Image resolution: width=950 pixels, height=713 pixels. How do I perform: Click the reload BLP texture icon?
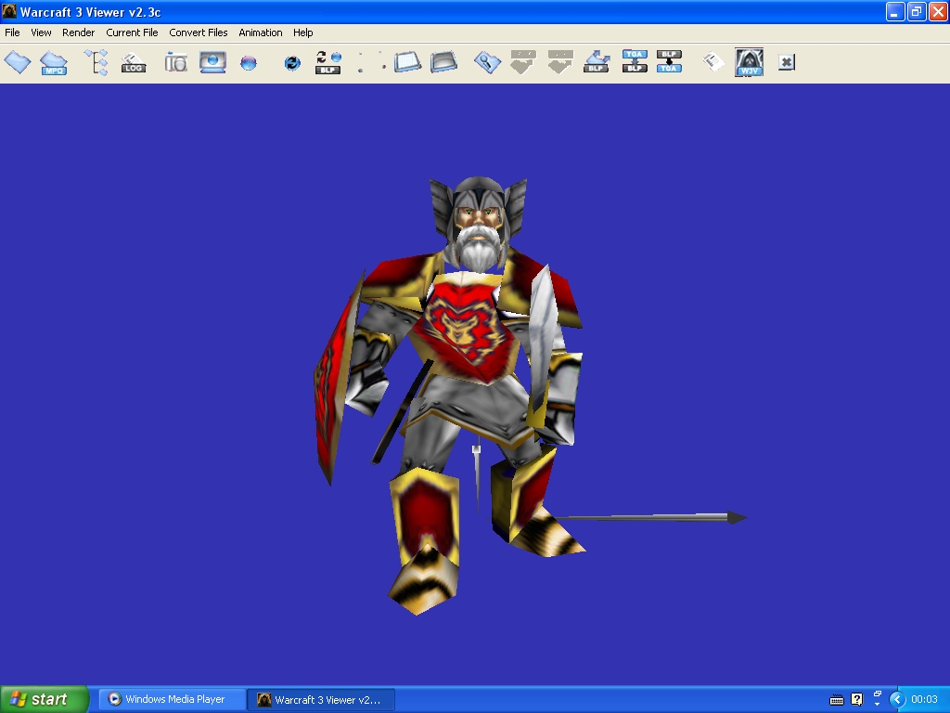coord(327,62)
